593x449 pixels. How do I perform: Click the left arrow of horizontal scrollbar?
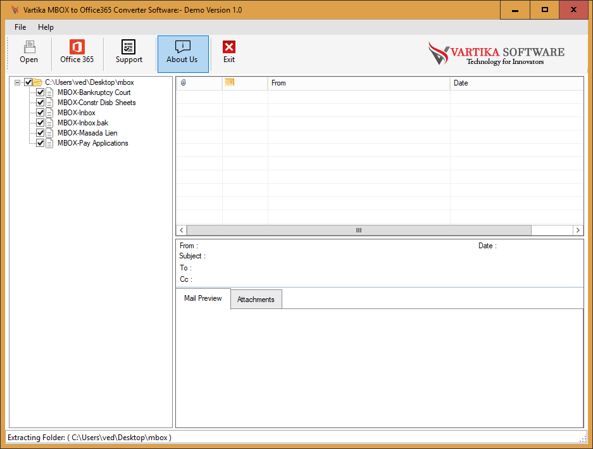click(182, 230)
